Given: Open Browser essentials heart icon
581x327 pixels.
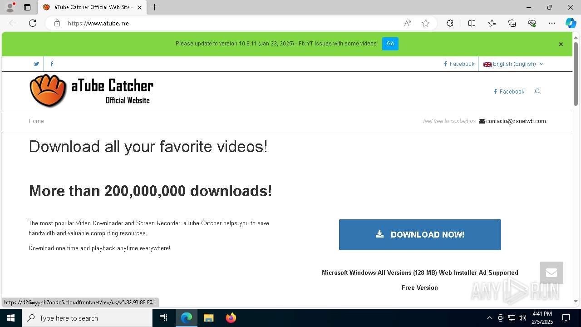Looking at the screenshot, I should tap(532, 23).
